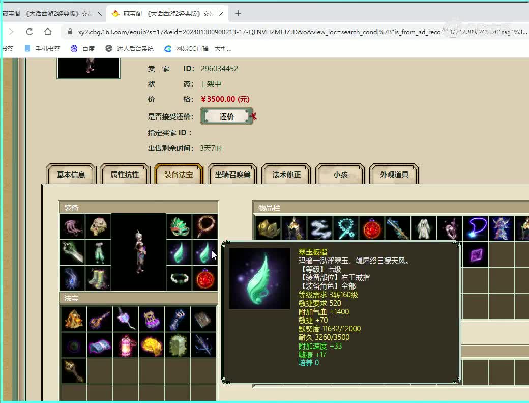Image resolution: width=529 pixels, height=403 pixels.
Task: Open the 小孩 tab
Action: (x=340, y=175)
